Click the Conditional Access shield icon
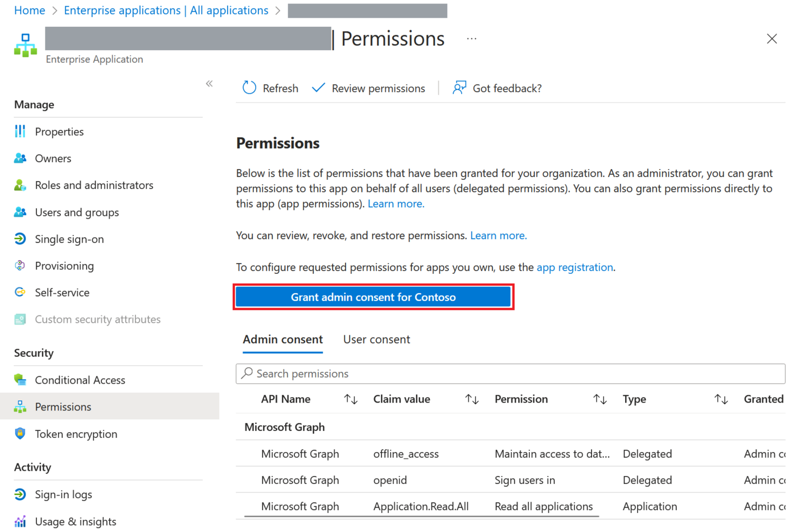This screenshot has height=530, width=797. 20,380
